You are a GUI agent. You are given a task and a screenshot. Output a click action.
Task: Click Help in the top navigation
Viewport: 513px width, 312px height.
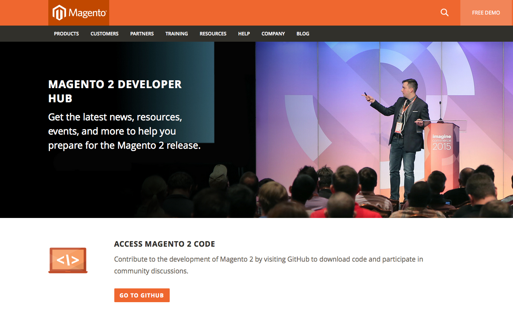(244, 34)
